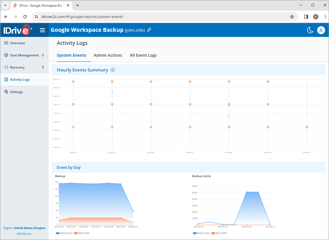Click the pencil edit icon beside john.info

(149, 30)
